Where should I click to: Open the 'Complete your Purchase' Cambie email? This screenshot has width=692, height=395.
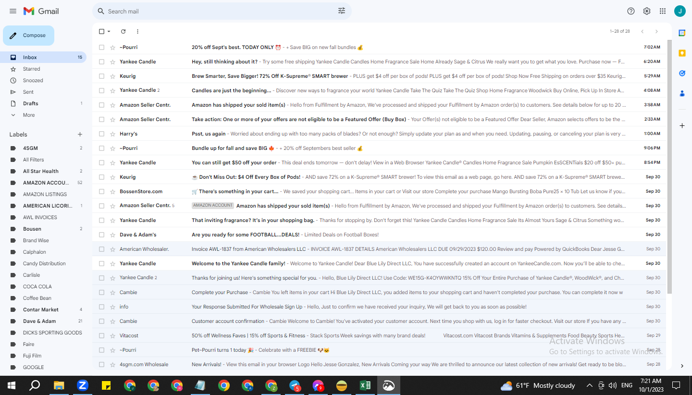[379, 292]
